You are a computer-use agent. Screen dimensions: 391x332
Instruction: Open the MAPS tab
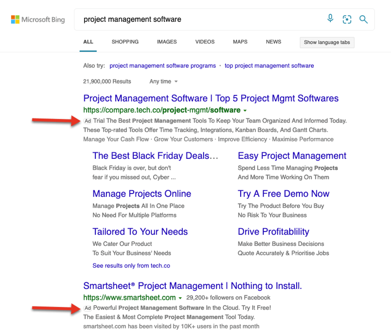coord(240,42)
